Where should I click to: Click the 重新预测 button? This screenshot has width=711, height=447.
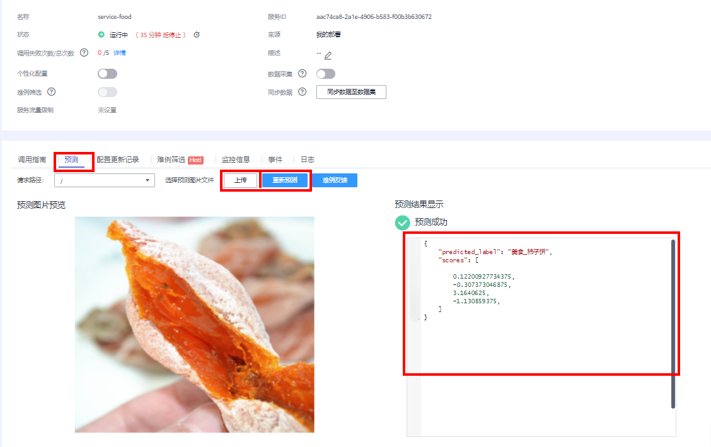[285, 180]
